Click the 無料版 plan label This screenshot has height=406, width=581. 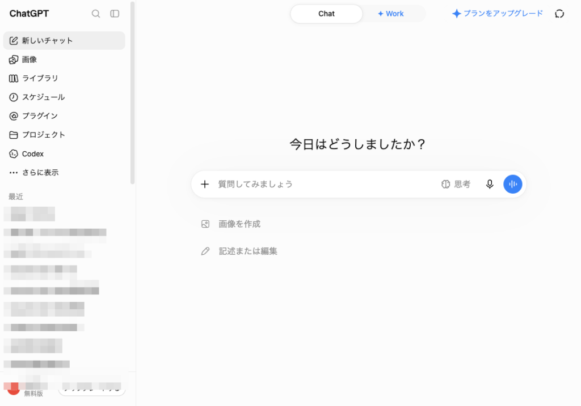pos(33,394)
